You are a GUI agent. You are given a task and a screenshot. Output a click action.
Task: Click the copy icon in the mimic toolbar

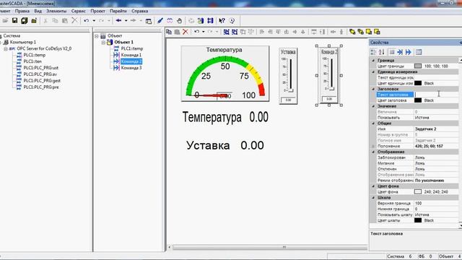[x=169, y=32]
